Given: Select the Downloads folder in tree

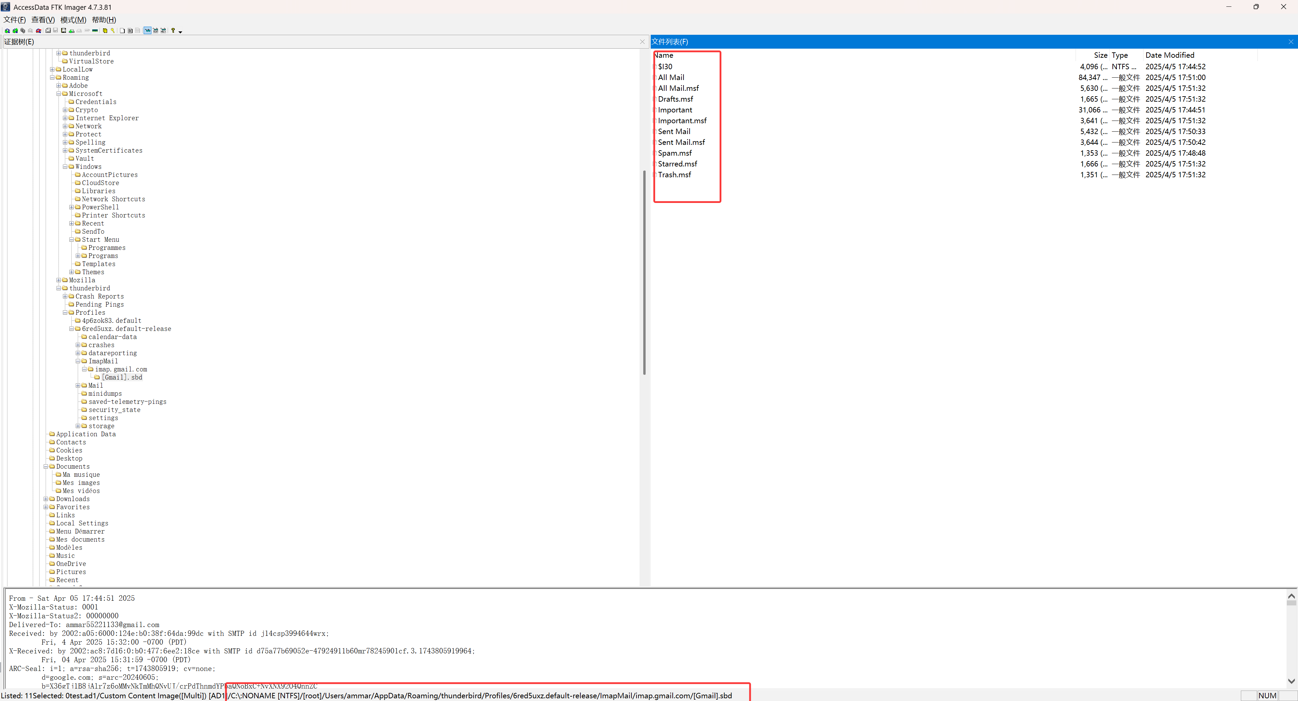Looking at the screenshot, I should click(73, 499).
